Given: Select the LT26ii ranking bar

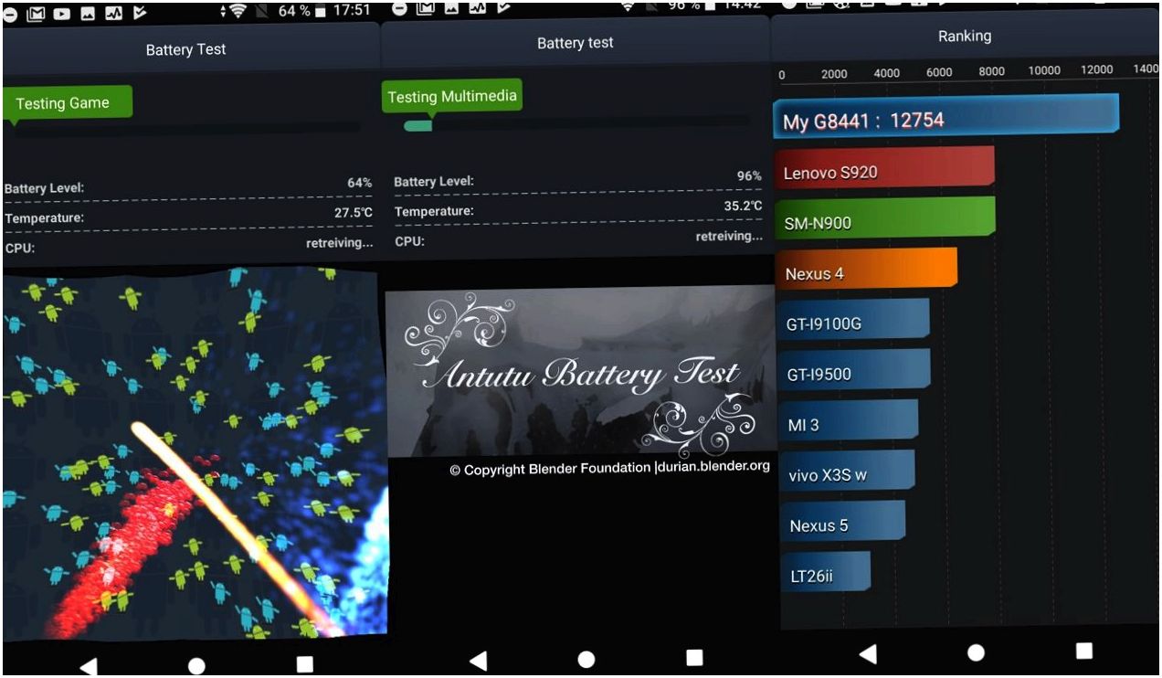Looking at the screenshot, I should 826,574.
